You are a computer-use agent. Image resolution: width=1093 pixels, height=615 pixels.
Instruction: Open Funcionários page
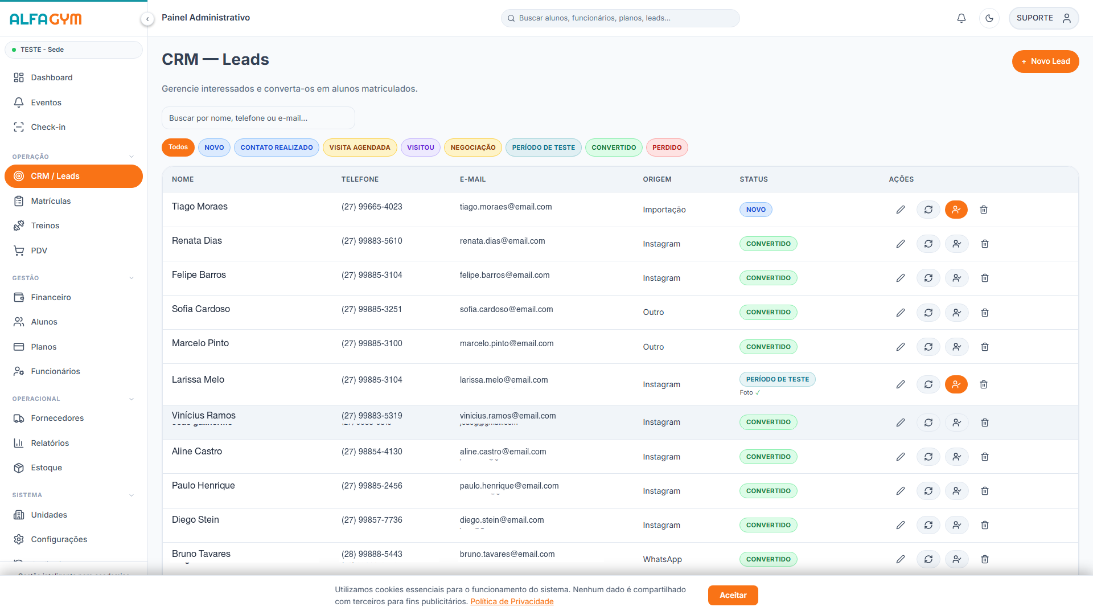pos(73,371)
